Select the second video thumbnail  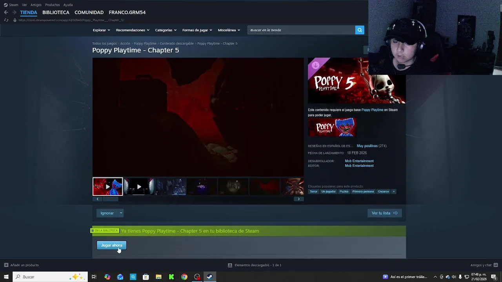click(139, 187)
